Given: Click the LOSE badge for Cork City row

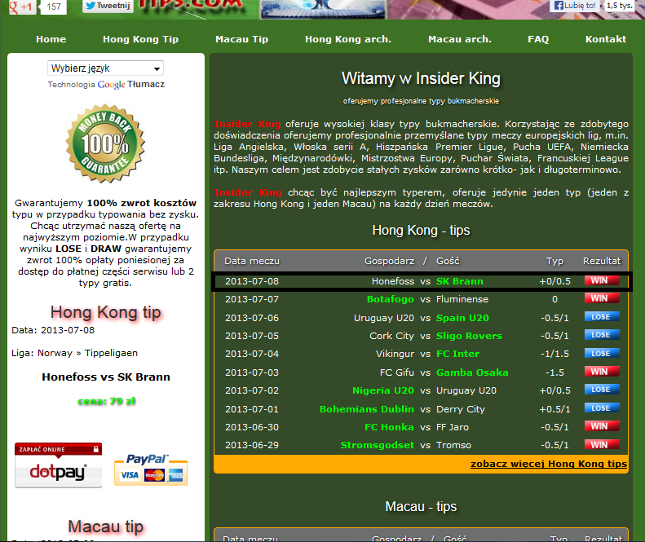Looking at the screenshot, I should tap(602, 335).
